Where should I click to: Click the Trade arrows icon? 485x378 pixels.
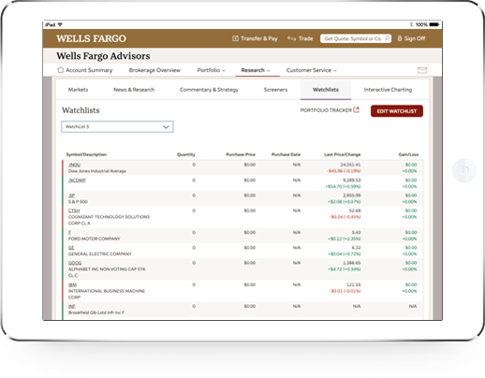coord(291,38)
